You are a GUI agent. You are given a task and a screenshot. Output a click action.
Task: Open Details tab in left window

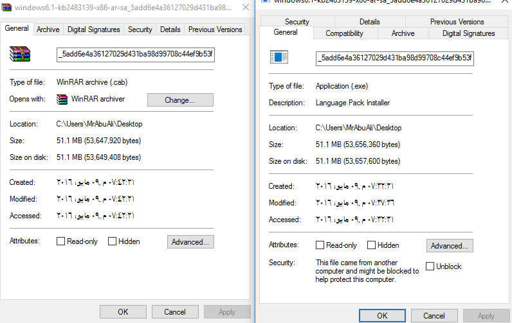point(170,30)
